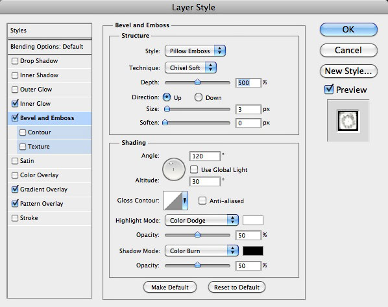Viewport: 388px width, 307px height.
Task: Click the black shadow color swatch
Action: pos(253,251)
